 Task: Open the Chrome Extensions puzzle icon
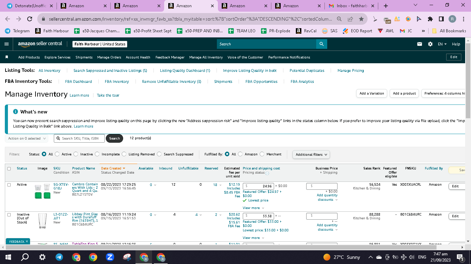(430, 19)
